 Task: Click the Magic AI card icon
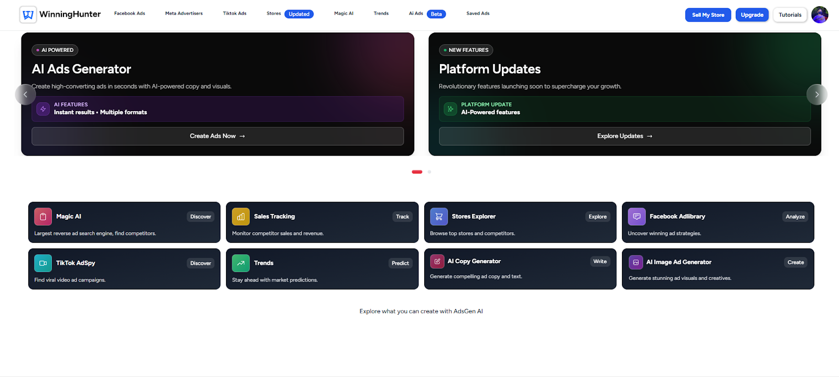pos(43,217)
